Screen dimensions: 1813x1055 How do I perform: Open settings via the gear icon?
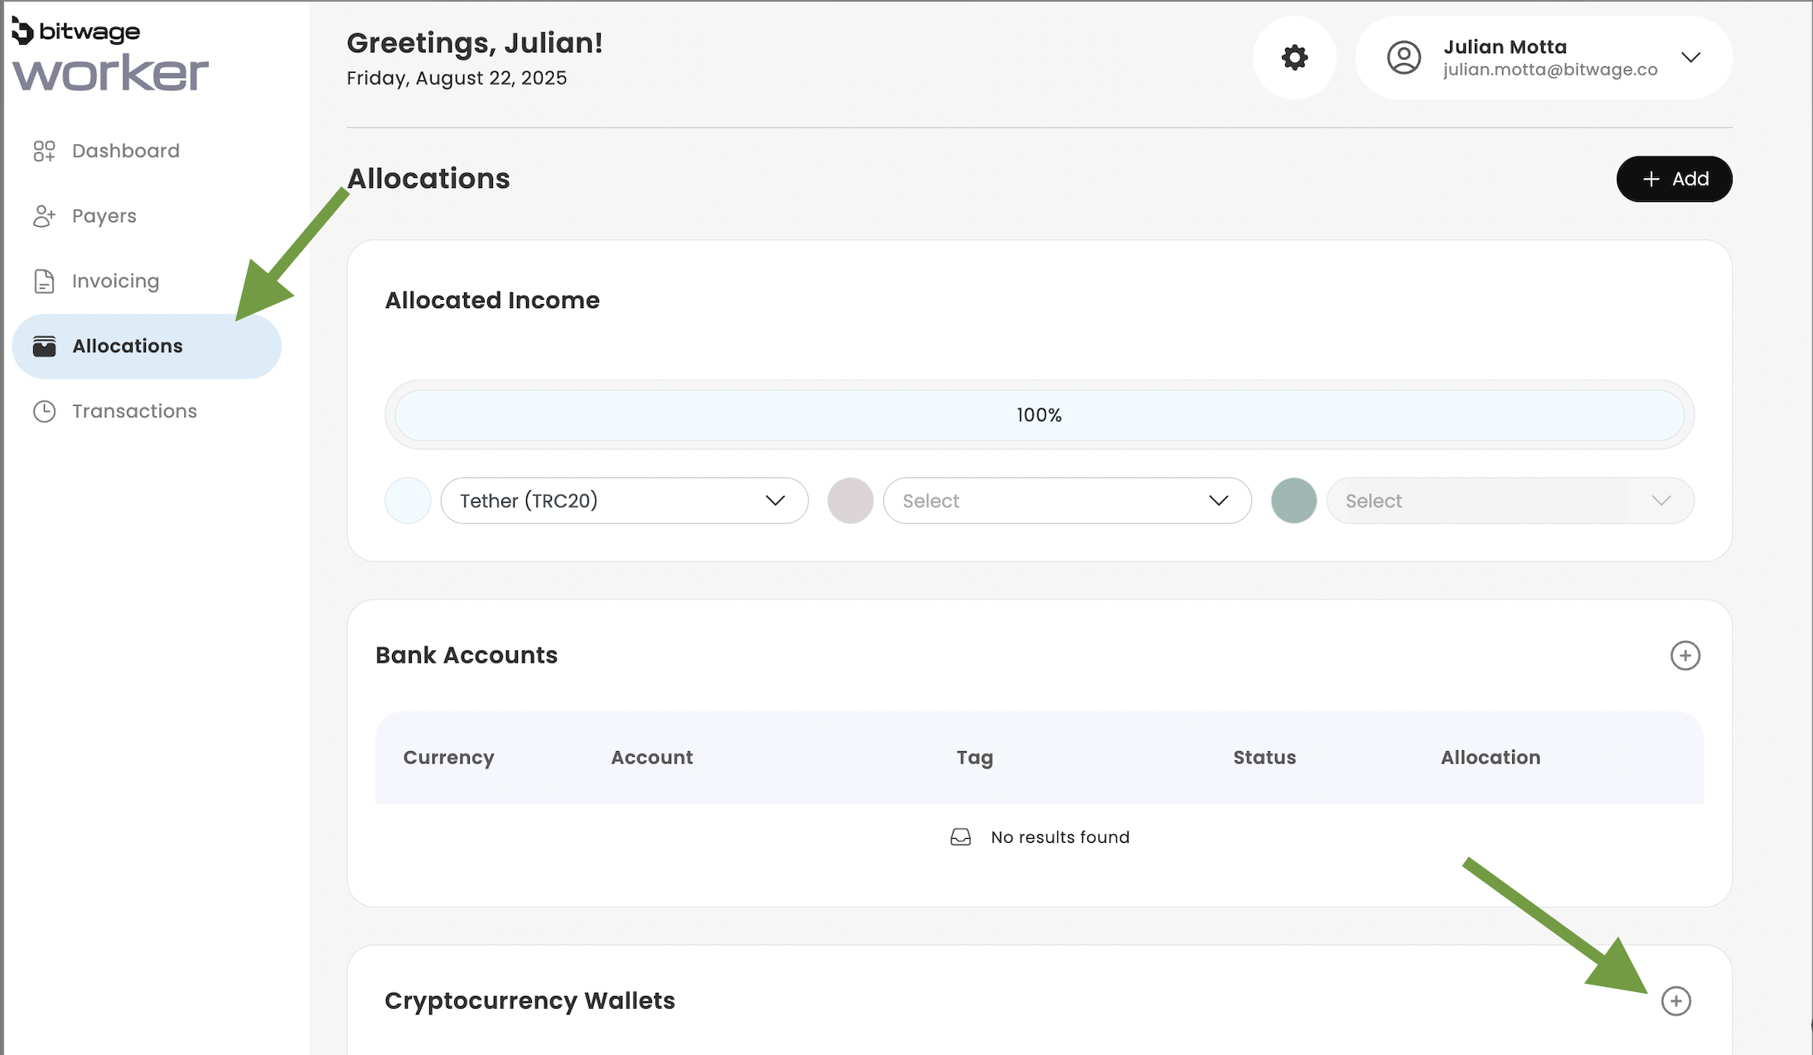point(1294,58)
